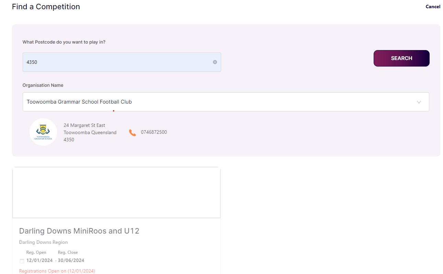Expand the Organisation Name dropdown chevron
Screen dimensions: 443x274
(419, 102)
